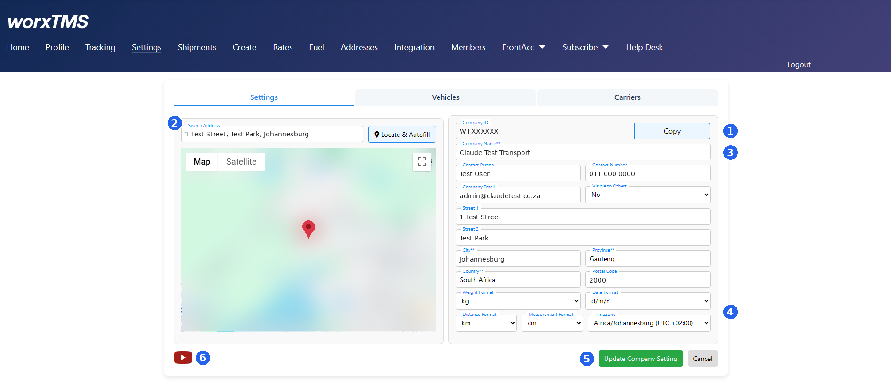
Task: Open the Measurement Format dropdown
Action: pos(552,323)
